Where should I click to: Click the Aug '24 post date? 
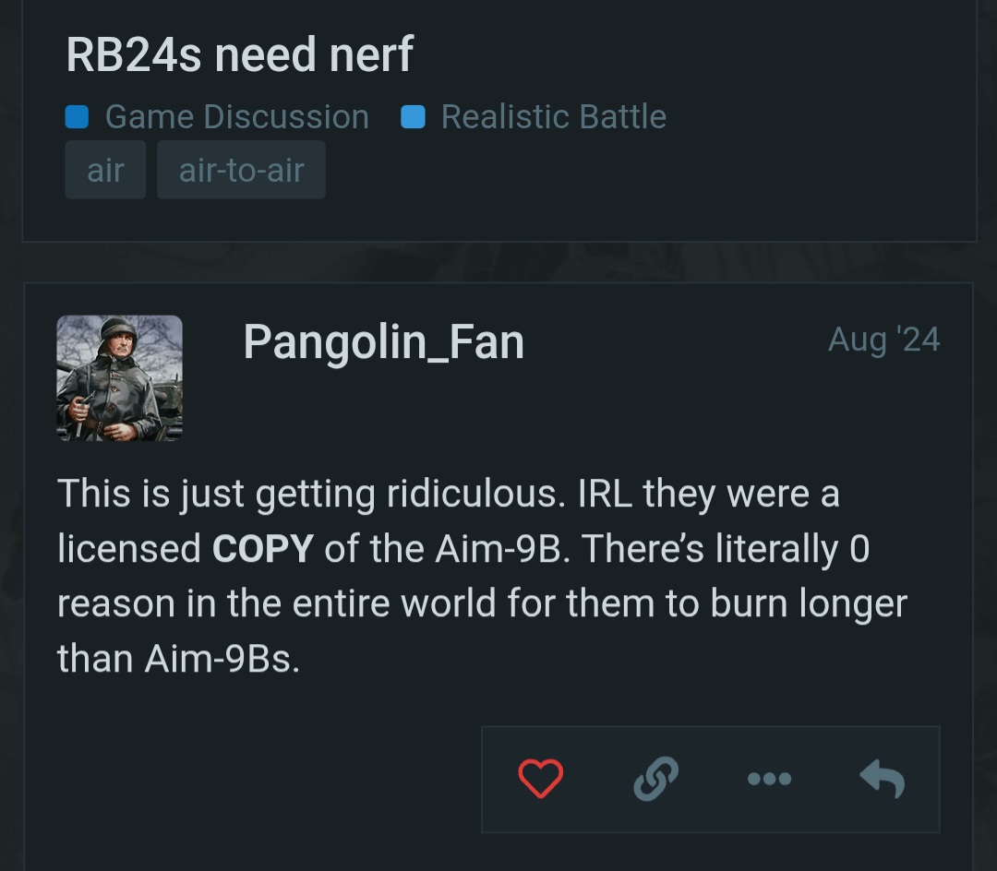[x=883, y=340]
